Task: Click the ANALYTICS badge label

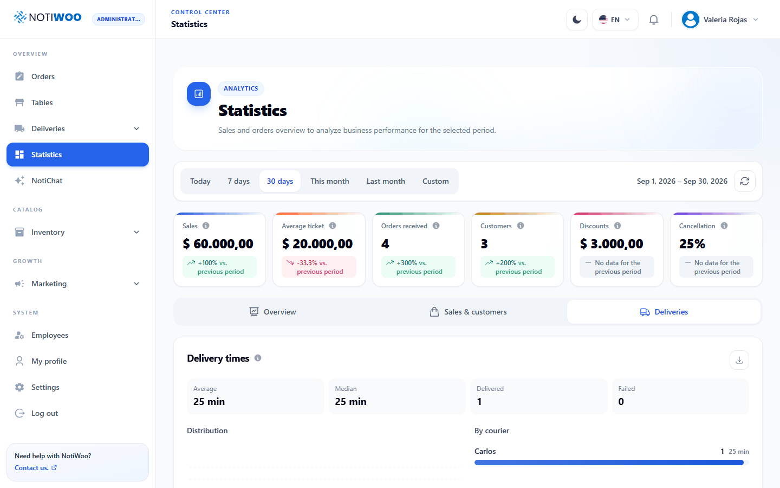Action: coord(241,88)
